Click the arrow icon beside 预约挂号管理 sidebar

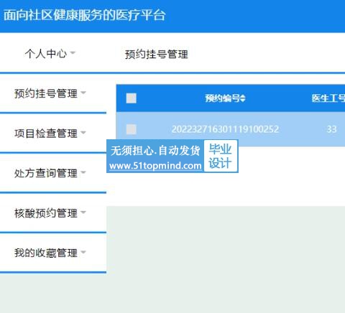tap(83, 93)
